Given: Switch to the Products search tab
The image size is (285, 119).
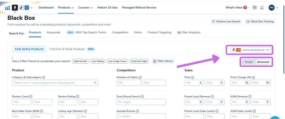Looking at the screenshot, I should 35,32.
